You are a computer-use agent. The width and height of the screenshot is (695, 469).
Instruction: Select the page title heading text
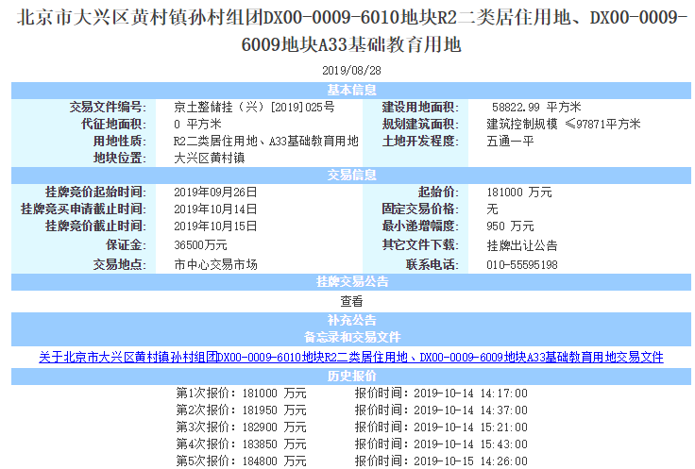point(351,31)
